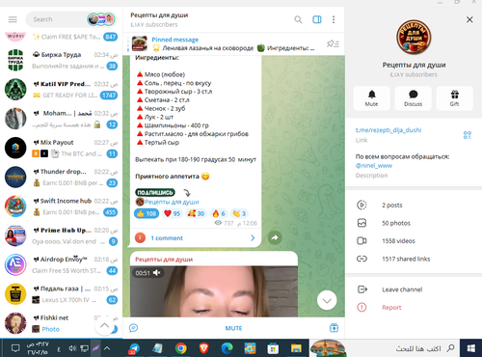Open Prime Hub Up... channel

(61, 235)
